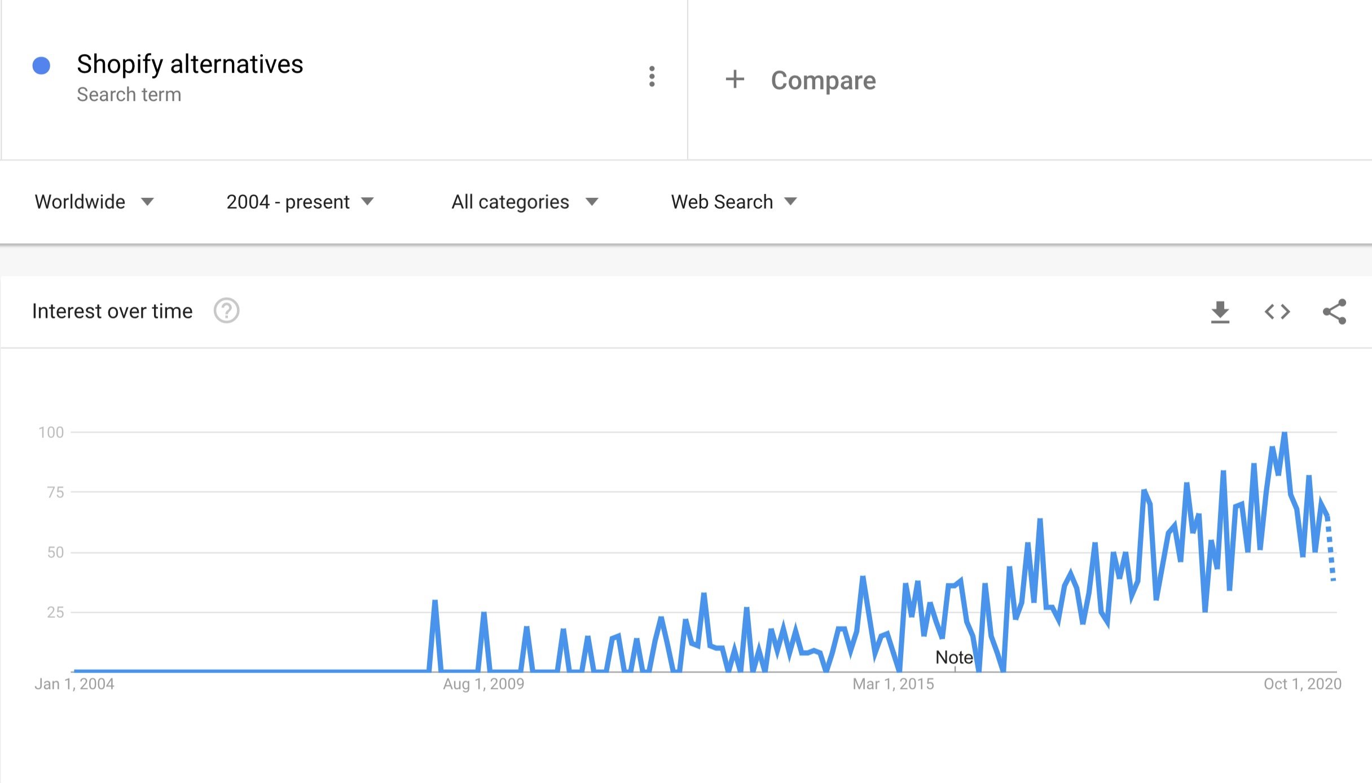Screen dimensions: 1372x783
Task: Share the interest over time chart
Action: pos(1335,312)
